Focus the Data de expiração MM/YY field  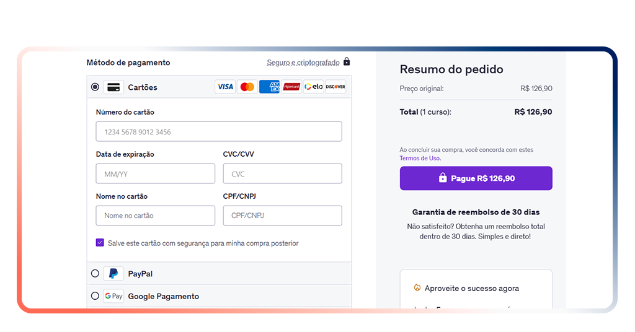coord(156,173)
